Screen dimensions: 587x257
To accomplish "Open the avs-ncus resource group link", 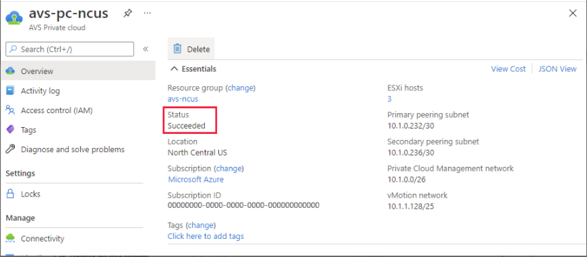I will [183, 99].
